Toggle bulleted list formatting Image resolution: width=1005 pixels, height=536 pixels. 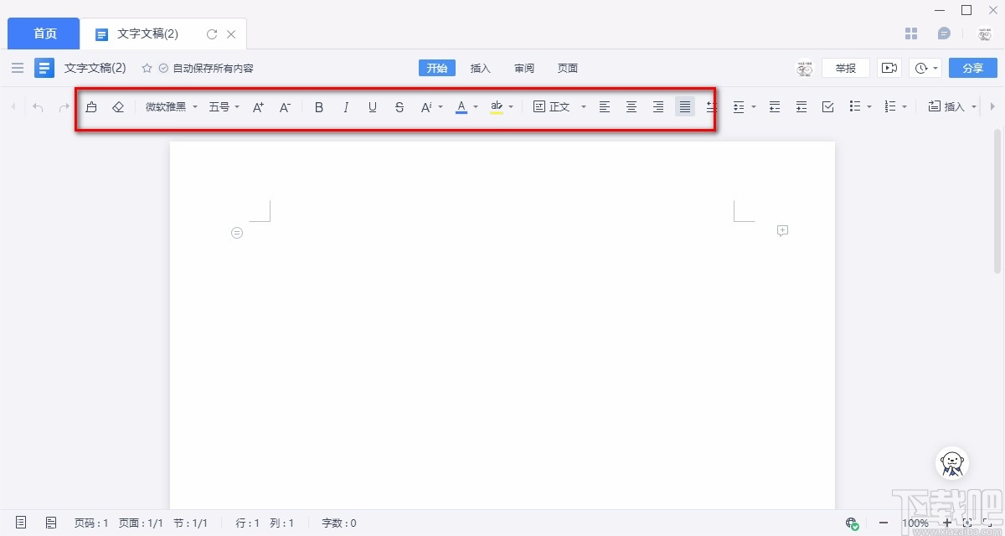pyautogui.click(x=854, y=106)
